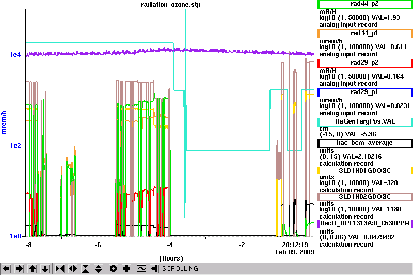Click the VAL=0.164 range line under rad29_p2

pyautogui.click(x=361, y=77)
